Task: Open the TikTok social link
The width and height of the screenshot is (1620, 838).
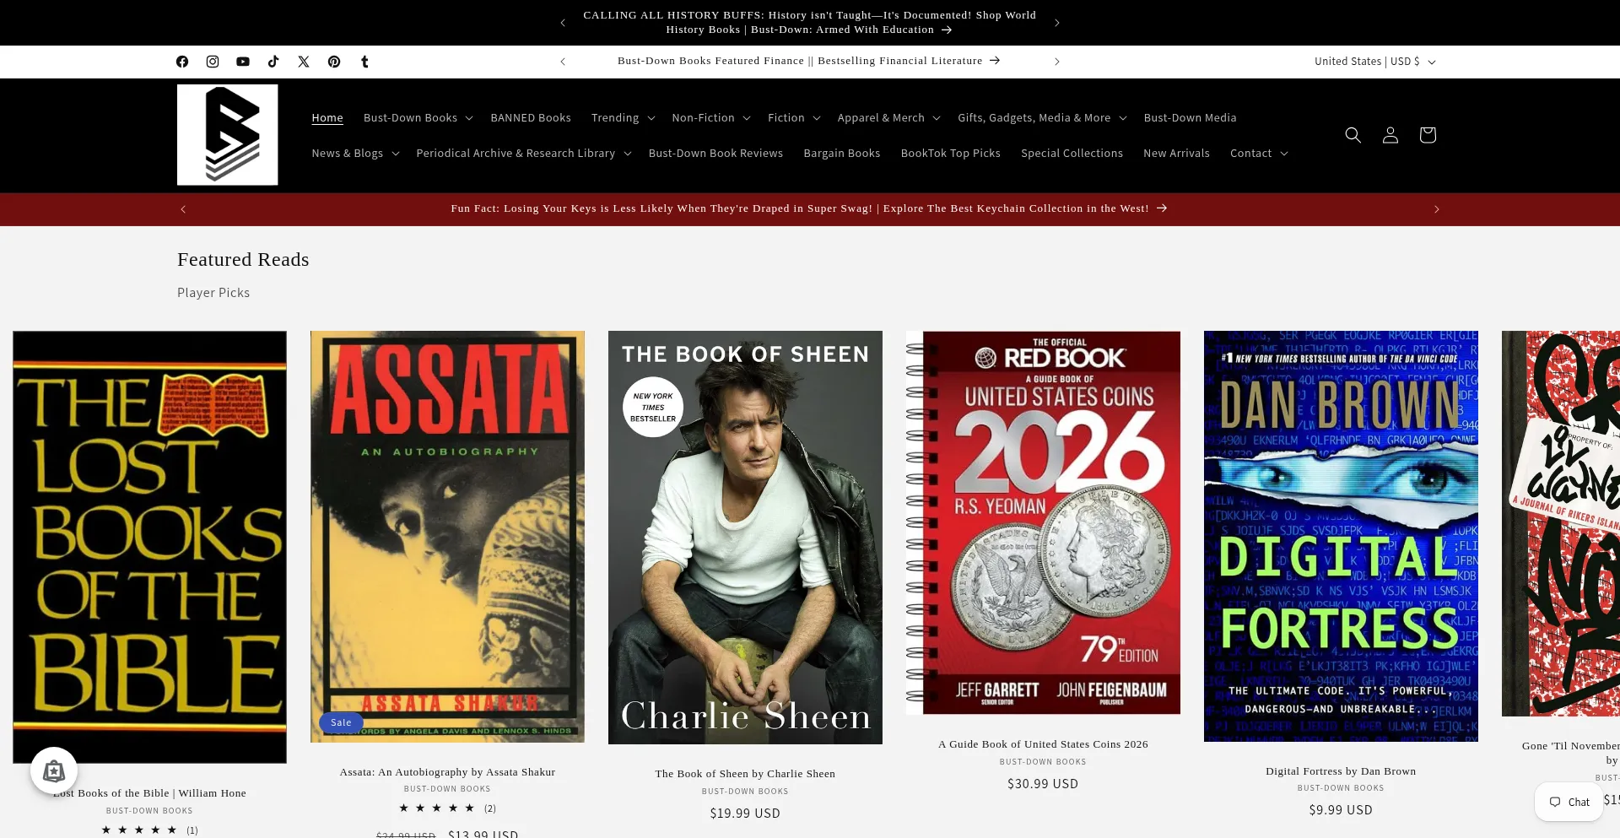Action: 273,62
